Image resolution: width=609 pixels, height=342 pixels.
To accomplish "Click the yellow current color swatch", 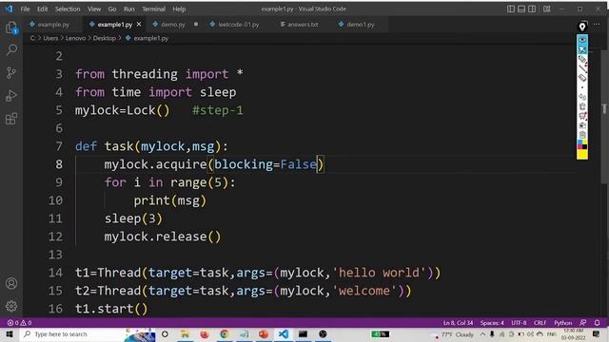I will coord(582,154).
